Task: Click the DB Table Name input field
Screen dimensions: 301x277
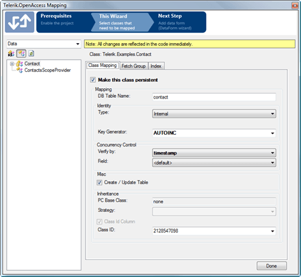Action: coord(214,97)
